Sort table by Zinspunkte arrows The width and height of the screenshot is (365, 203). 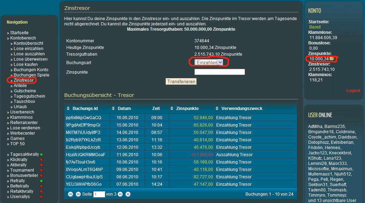point(172,108)
